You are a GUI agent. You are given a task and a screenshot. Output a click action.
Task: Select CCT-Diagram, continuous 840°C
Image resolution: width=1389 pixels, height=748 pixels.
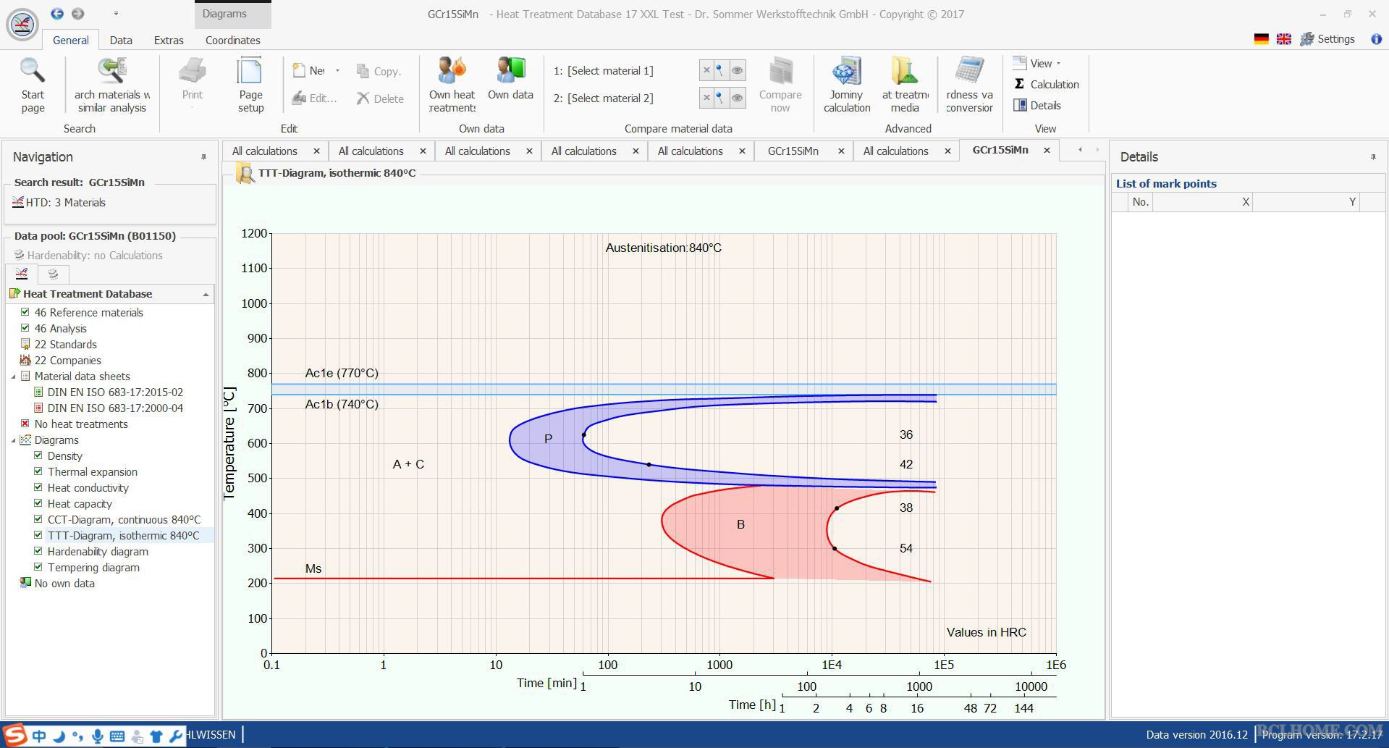pos(124,519)
